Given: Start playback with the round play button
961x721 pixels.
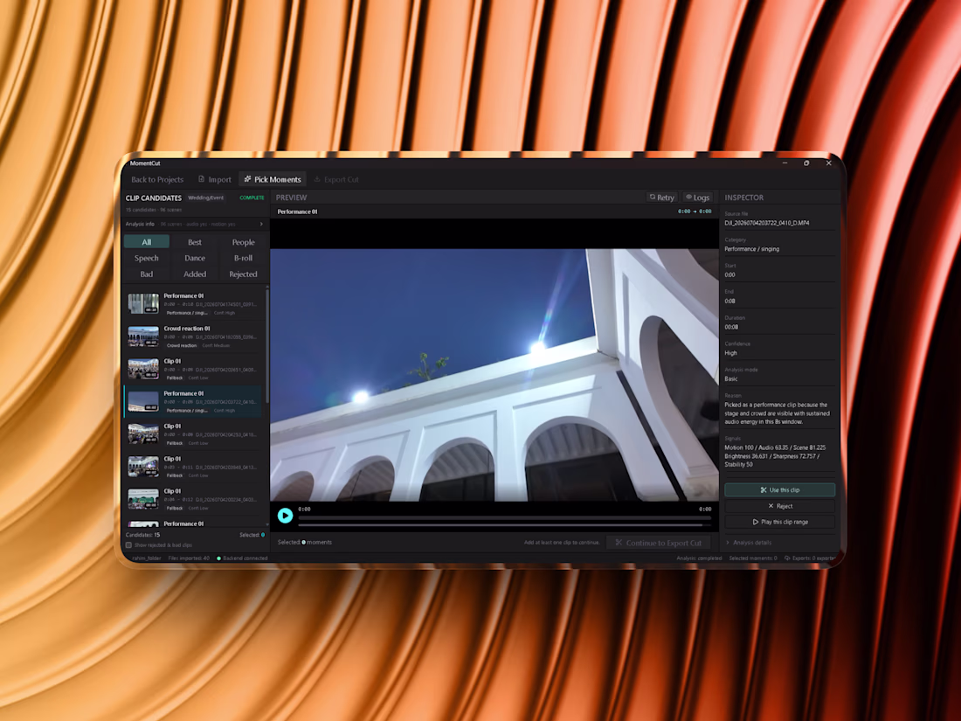Looking at the screenshot, I should coord(285,516).
